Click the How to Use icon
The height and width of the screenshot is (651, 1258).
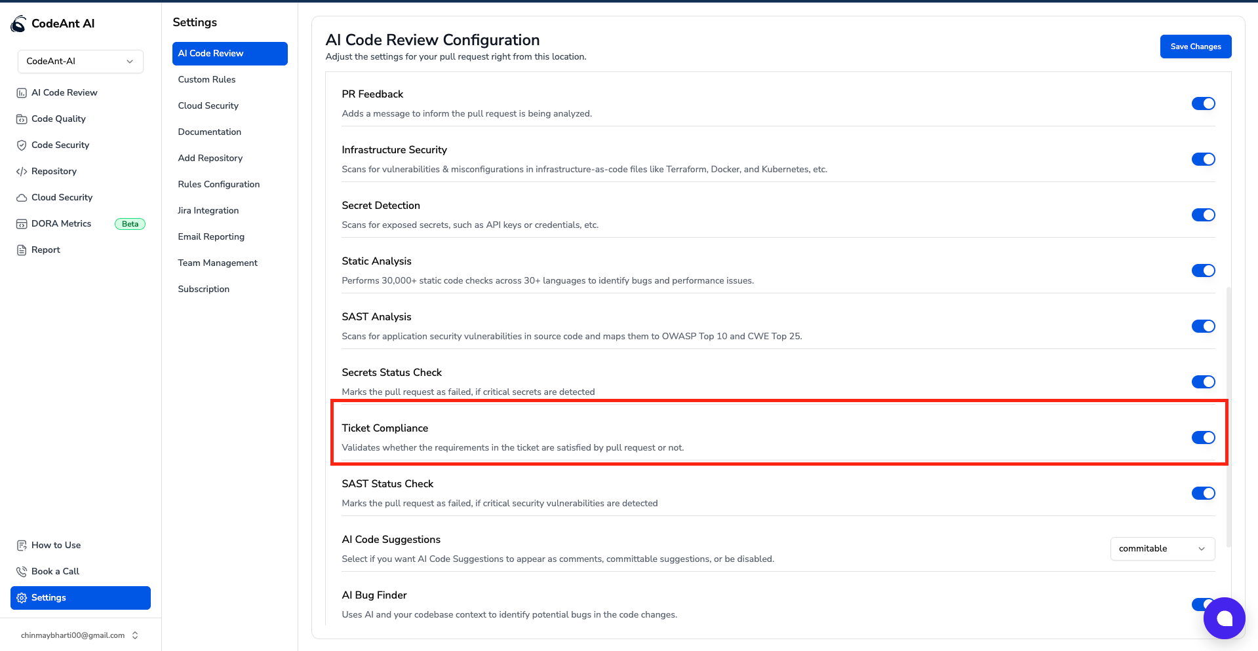[22, 546]
